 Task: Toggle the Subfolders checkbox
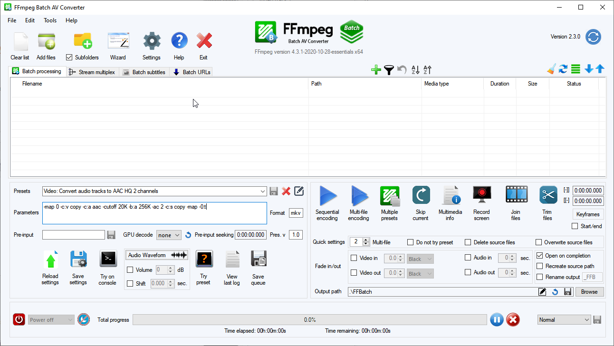[x=69, y=58]
